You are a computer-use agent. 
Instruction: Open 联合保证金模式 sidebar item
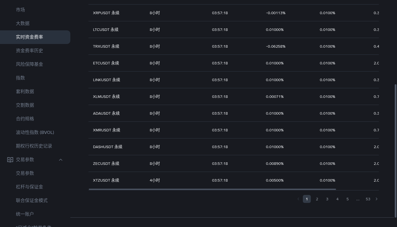(32, 200)
